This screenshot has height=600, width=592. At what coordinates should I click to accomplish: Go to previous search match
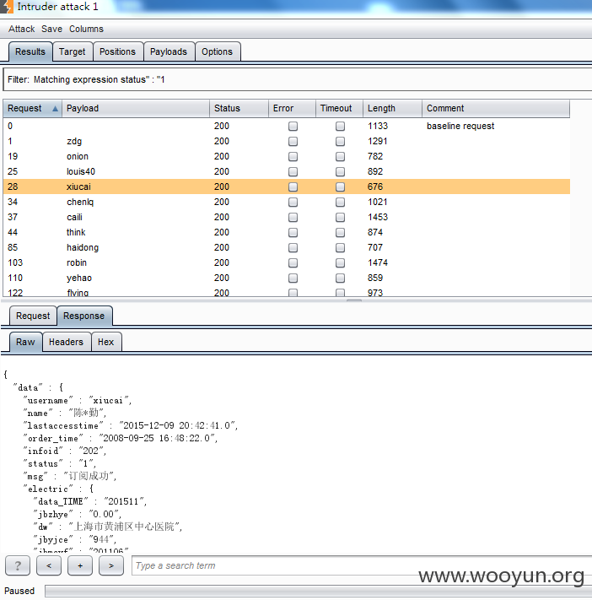coord(49,565)
